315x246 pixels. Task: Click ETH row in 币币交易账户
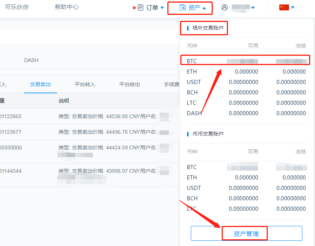coord(246,178)
